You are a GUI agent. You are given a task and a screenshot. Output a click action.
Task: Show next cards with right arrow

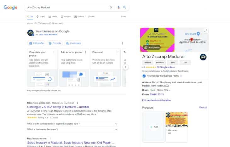pyautogui.click(x=125, y=67)
